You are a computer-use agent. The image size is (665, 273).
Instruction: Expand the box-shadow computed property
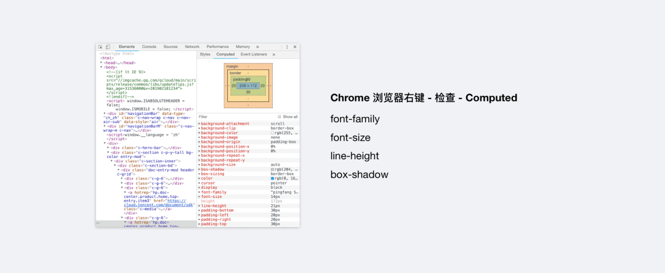(199, 169)
